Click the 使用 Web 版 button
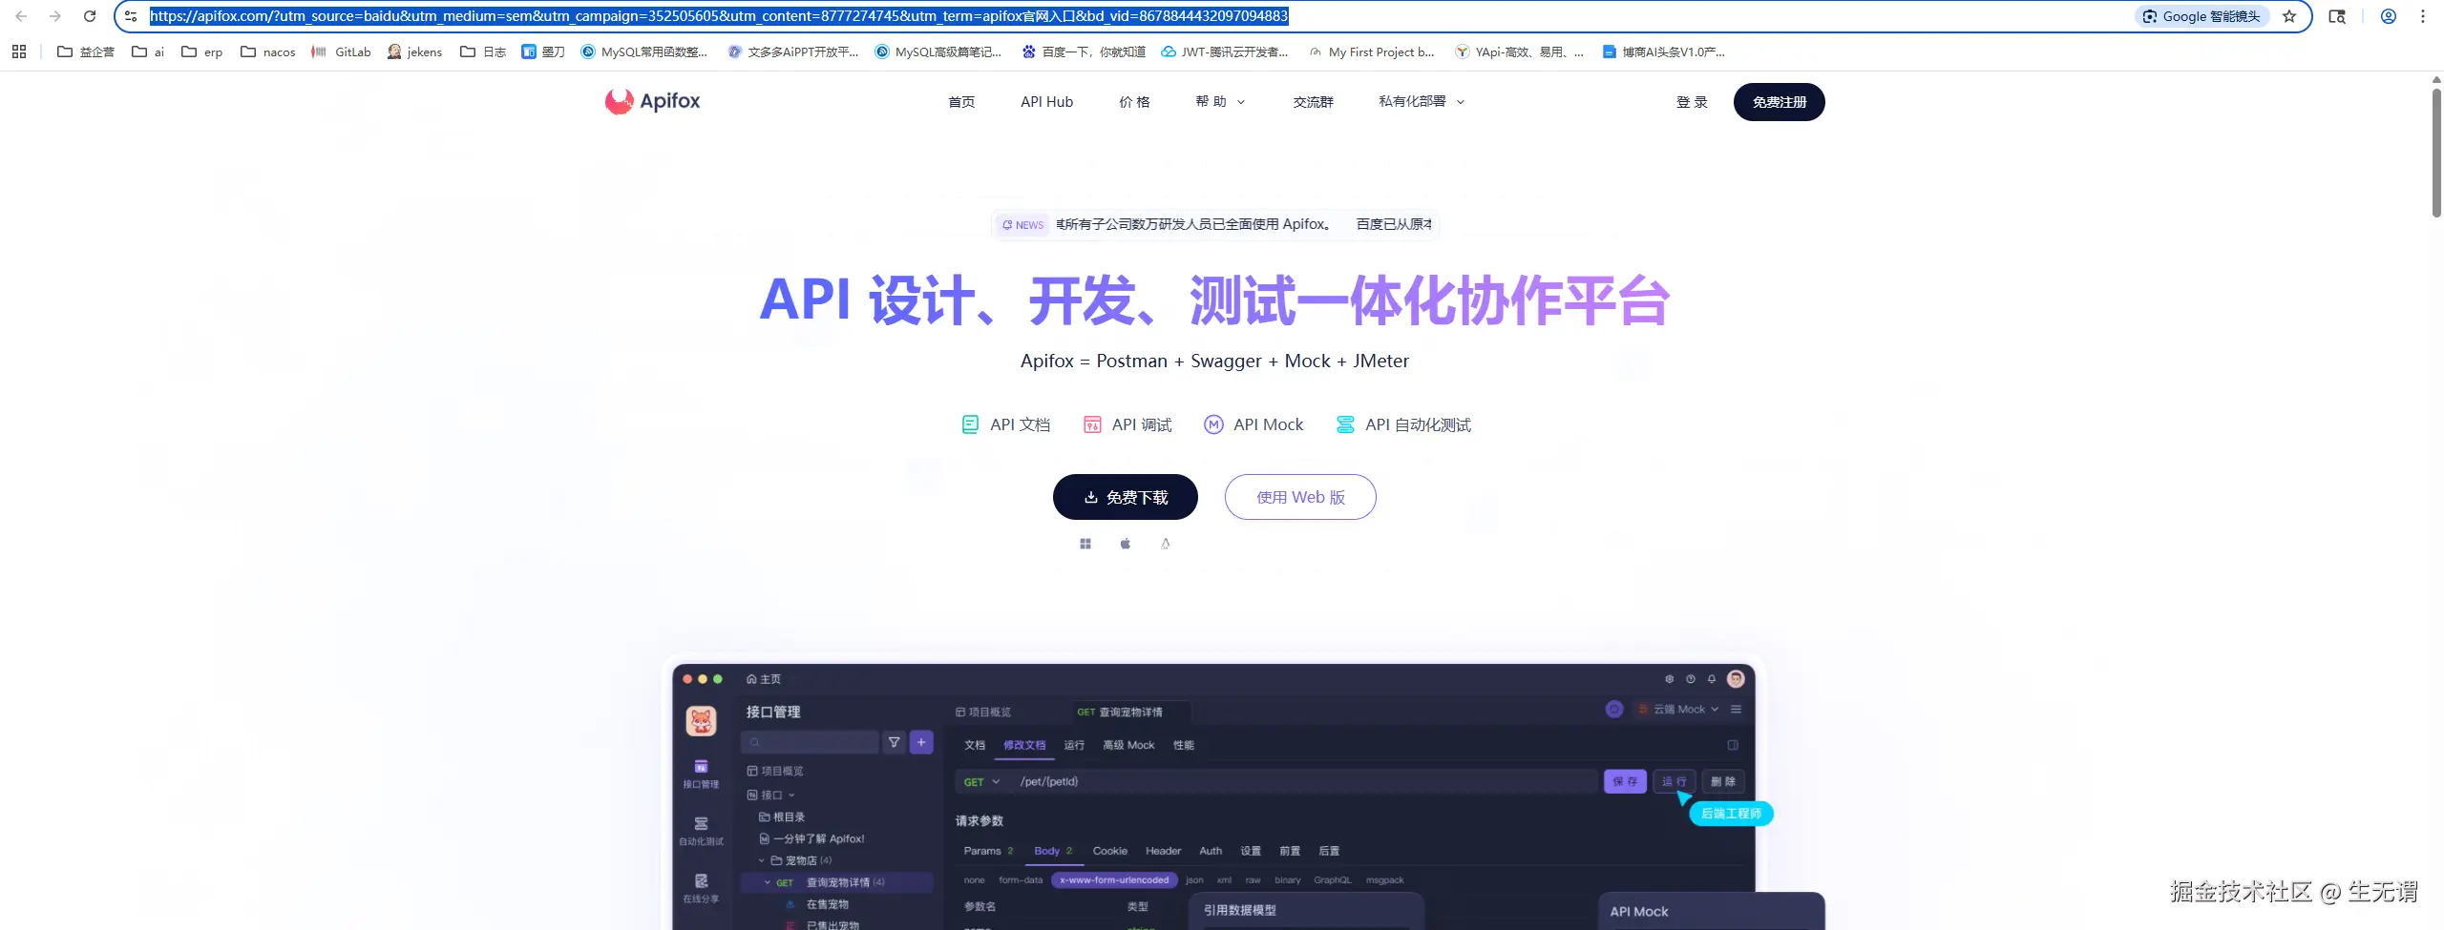 click(1300, 497)
